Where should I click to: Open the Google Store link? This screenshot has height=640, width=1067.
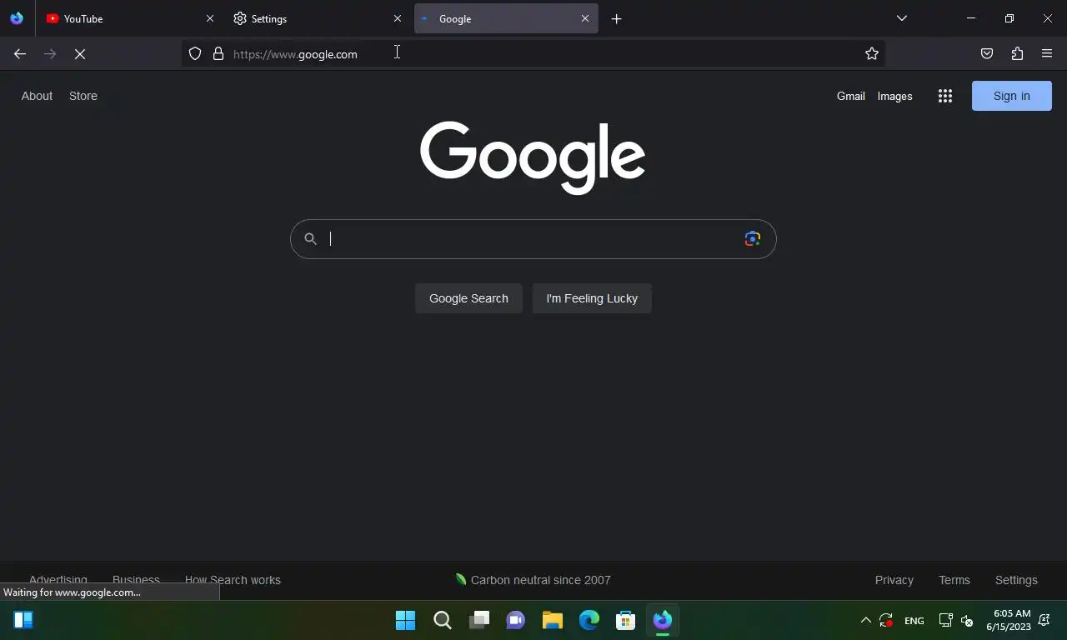83,96
